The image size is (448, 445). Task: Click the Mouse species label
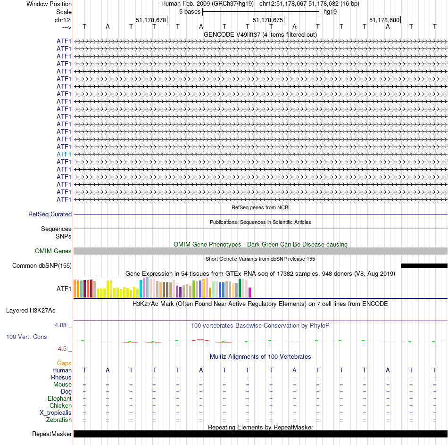coord(62,385)
